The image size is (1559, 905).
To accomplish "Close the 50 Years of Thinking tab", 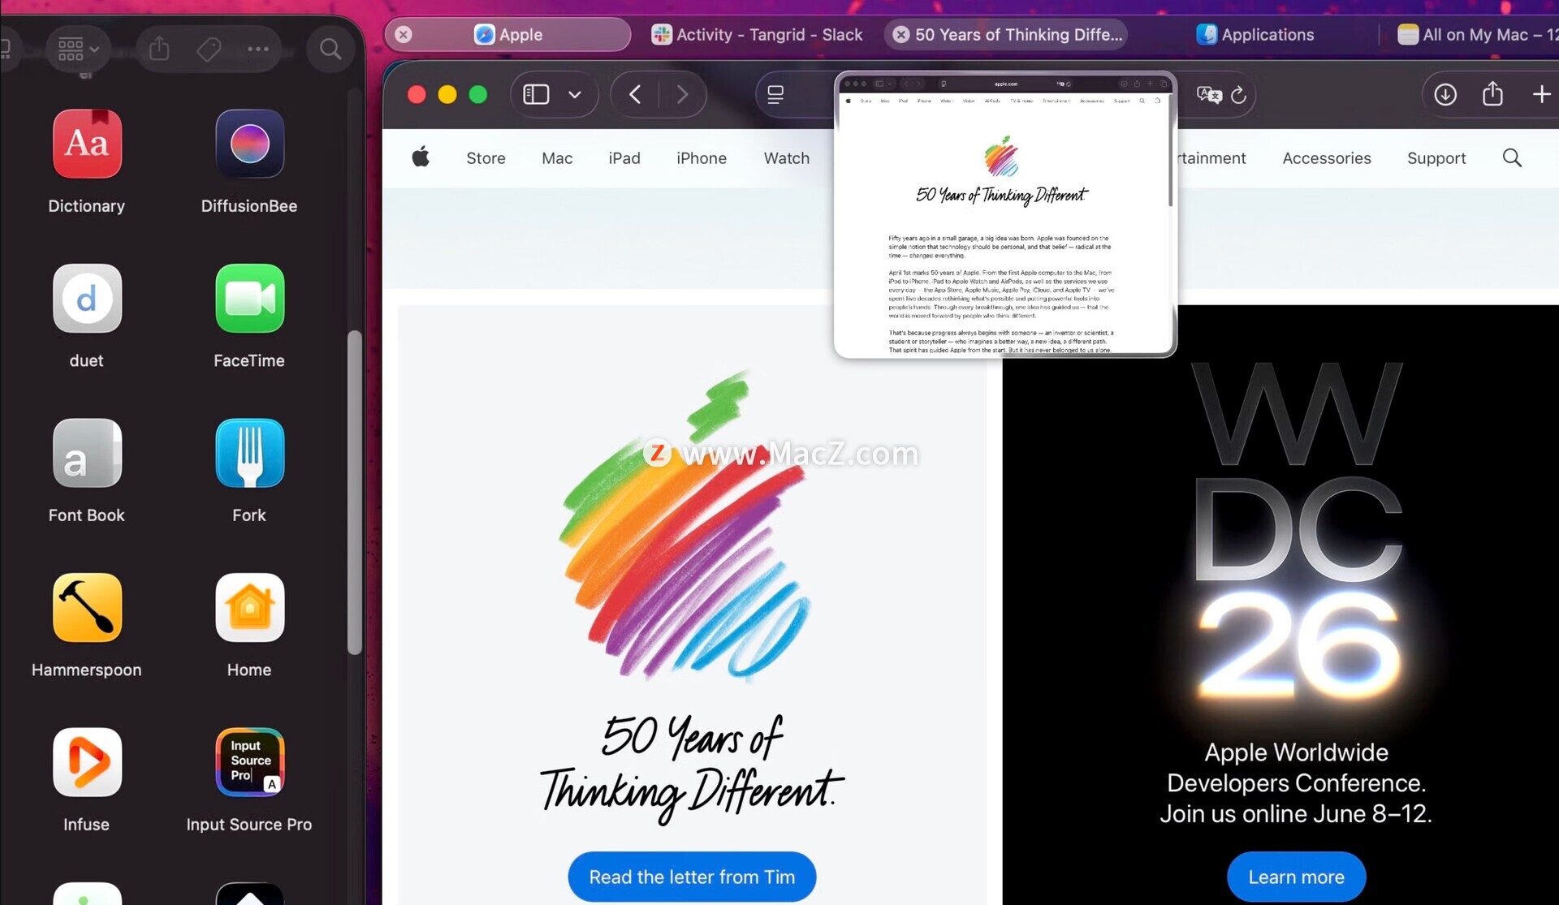I will click(901, 34).
